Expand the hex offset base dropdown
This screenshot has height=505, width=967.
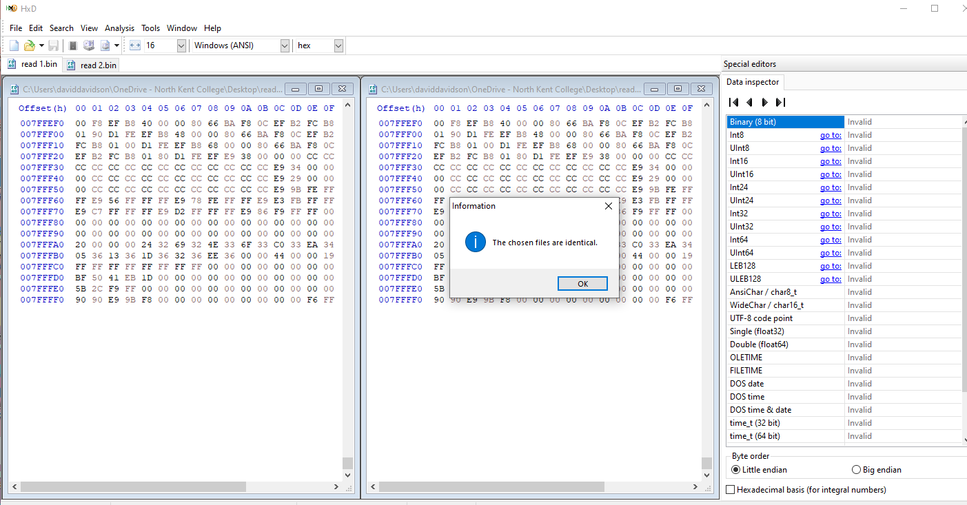click(338, 45)
